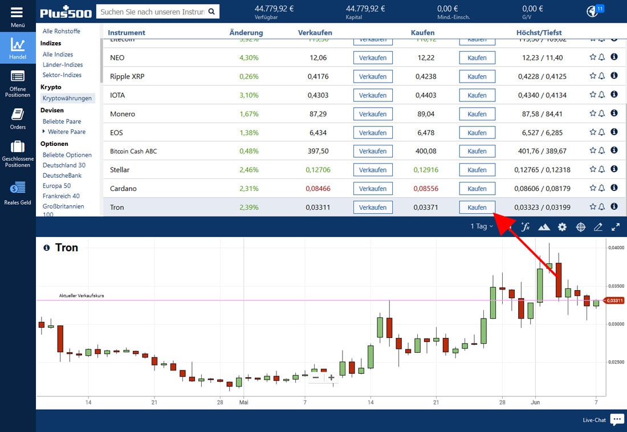The height and width of the screenshot is (432, 627).
Task: Click the 0,03311 price marker on chart
Action: point(614,300)
